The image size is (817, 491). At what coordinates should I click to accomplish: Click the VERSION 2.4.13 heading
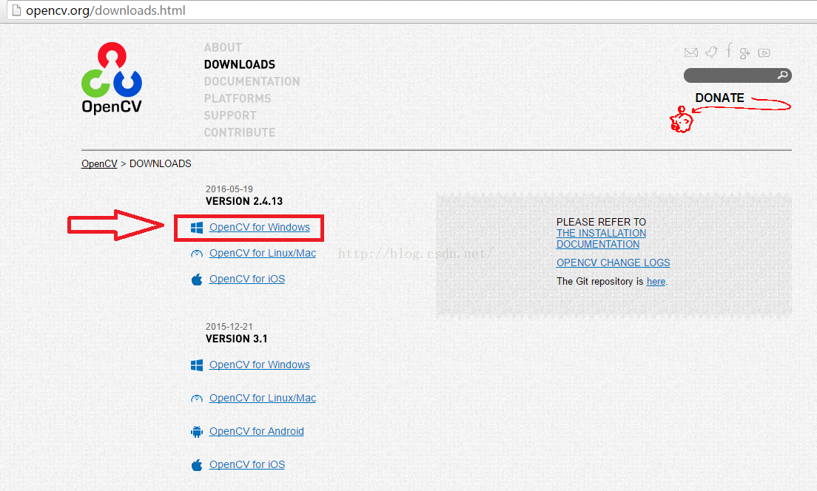[x=244, y=202]
